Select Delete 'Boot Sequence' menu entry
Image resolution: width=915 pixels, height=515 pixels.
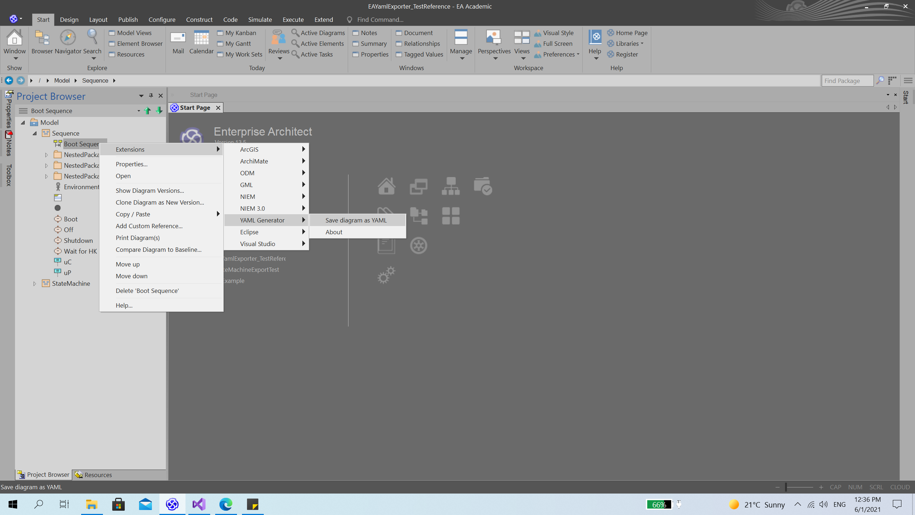[162, 291]
